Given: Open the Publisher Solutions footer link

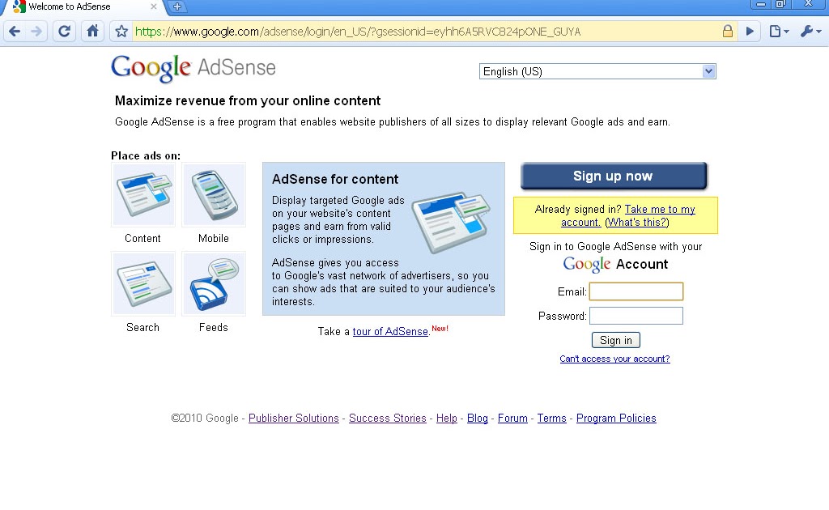Looking at the screenshot, I should pyautogui.click(x=293, y=418).
